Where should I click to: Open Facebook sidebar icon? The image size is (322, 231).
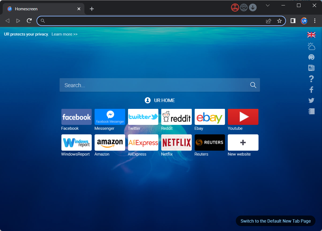[x=311, y=90]
